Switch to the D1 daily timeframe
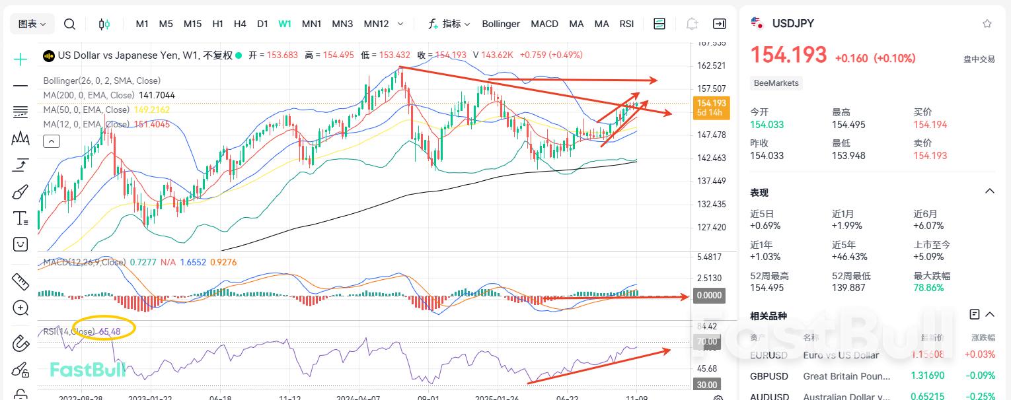Image resolution: width=1011 pixels, height=400 pixels. click(262, 23)
